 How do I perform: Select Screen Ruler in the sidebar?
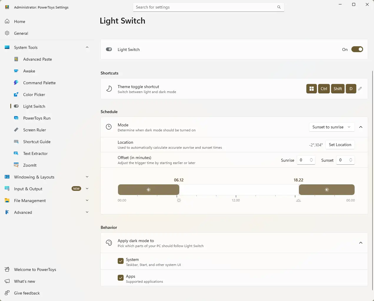tap(35, 130)
